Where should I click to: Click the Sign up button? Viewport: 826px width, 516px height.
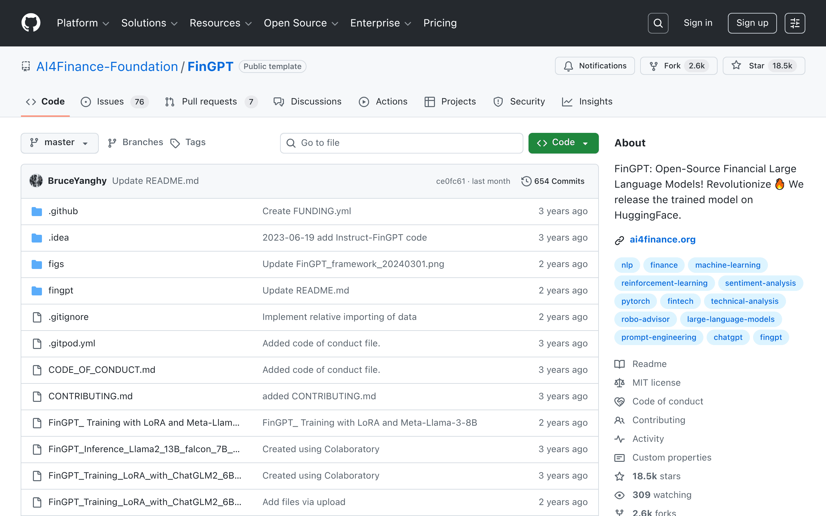pos(752,23)
